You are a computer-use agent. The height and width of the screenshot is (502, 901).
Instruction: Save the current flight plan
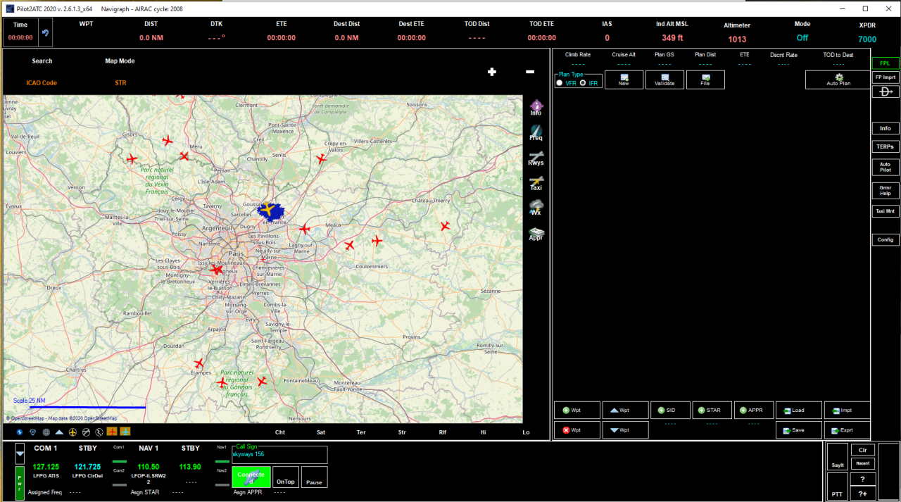coord(799,429)
